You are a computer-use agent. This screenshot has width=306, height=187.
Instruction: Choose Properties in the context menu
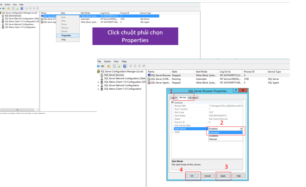pos(68,35)
